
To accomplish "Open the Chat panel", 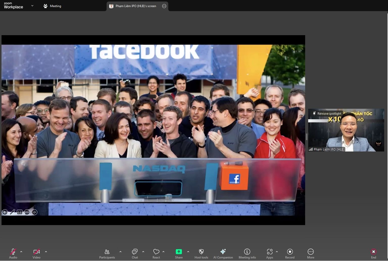I will (x=135, y=254).
